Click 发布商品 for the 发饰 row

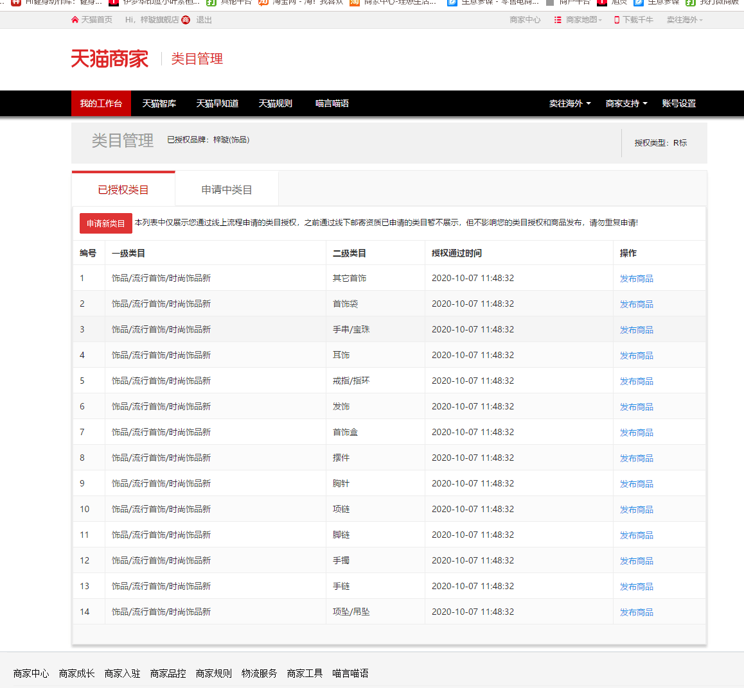tap(636, 407)
